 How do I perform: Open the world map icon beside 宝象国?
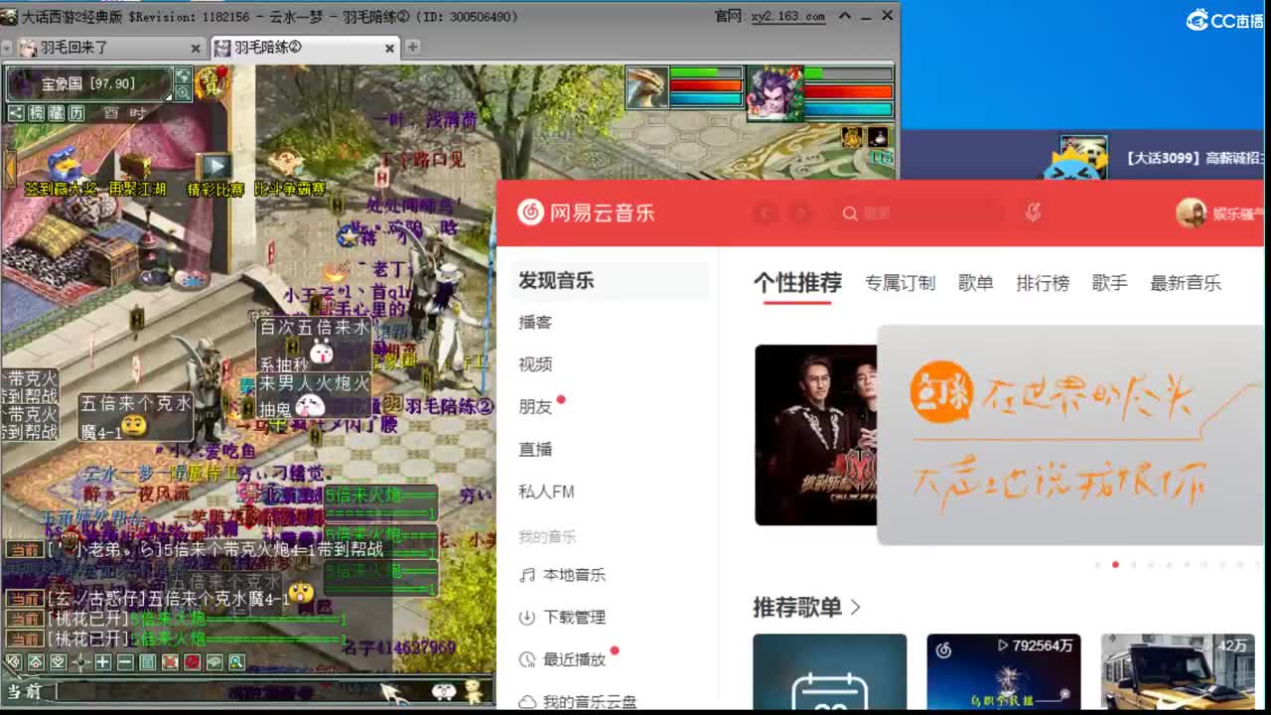[x=183, y=75]
